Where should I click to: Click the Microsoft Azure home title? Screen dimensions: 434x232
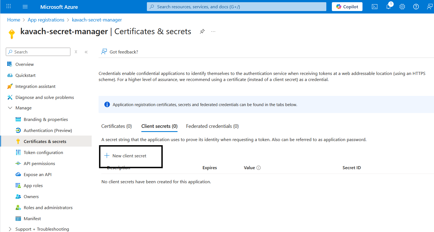click(59, 7)
